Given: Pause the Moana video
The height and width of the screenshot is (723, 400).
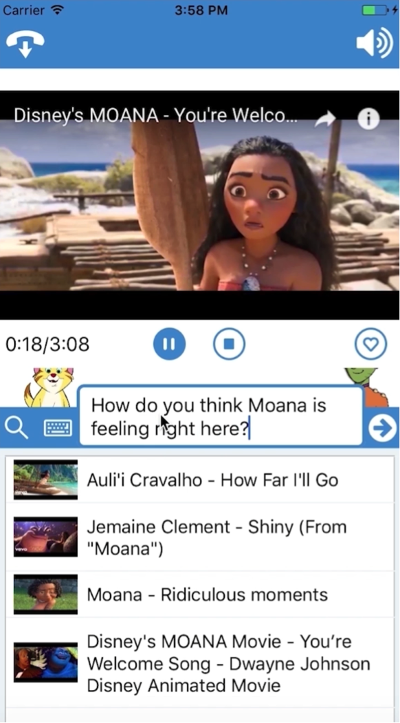Looking at the screenshot, I should (x=169, y=343).
